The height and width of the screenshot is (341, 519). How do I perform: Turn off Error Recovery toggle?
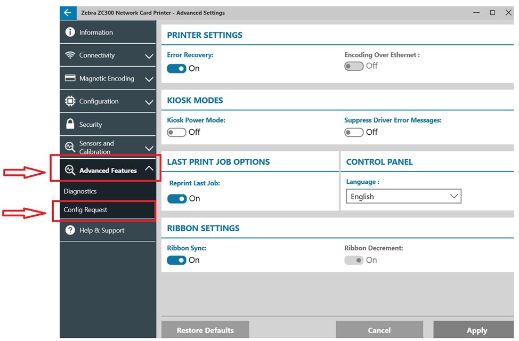click(176, 69)
